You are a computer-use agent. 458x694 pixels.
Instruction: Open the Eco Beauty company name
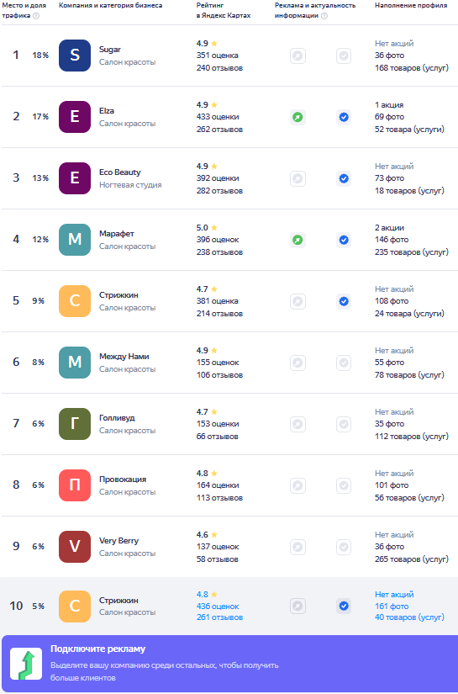click(120, 172)
